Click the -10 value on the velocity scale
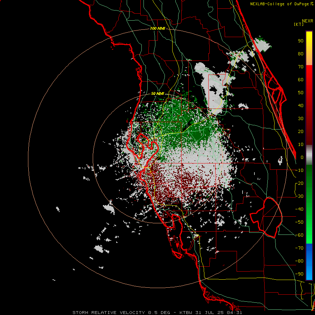 coord(299,170)
